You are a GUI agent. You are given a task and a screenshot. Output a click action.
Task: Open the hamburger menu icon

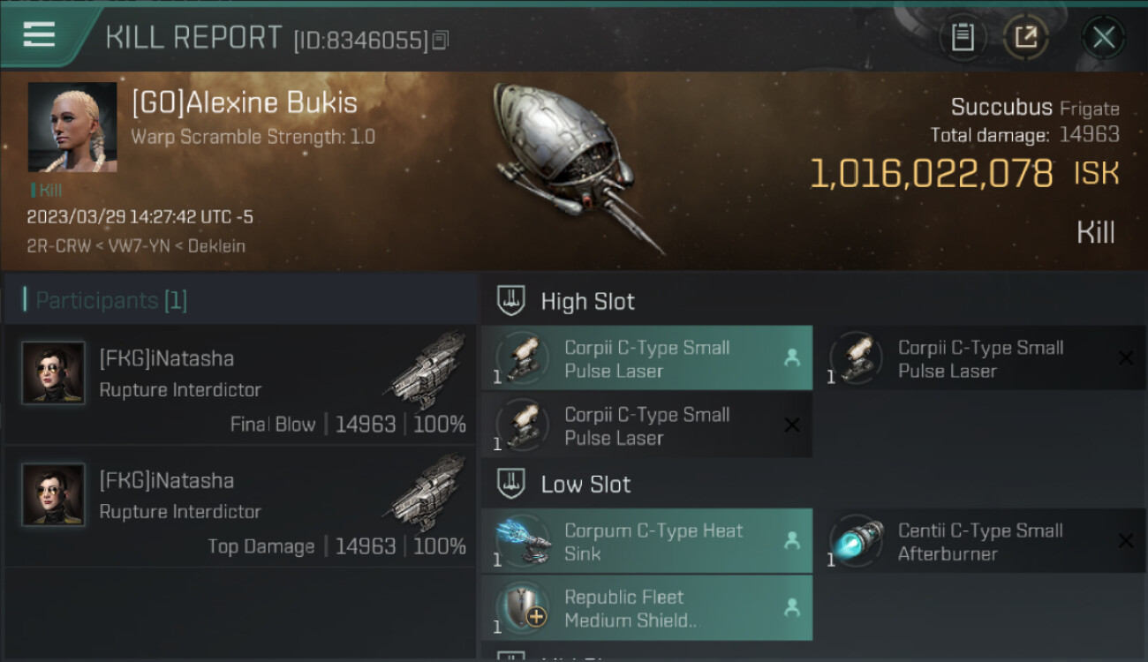coord(39,34)
